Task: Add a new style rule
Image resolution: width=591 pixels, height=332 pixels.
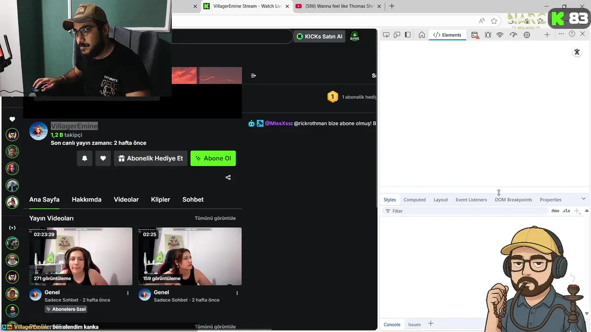Action: 577,211
